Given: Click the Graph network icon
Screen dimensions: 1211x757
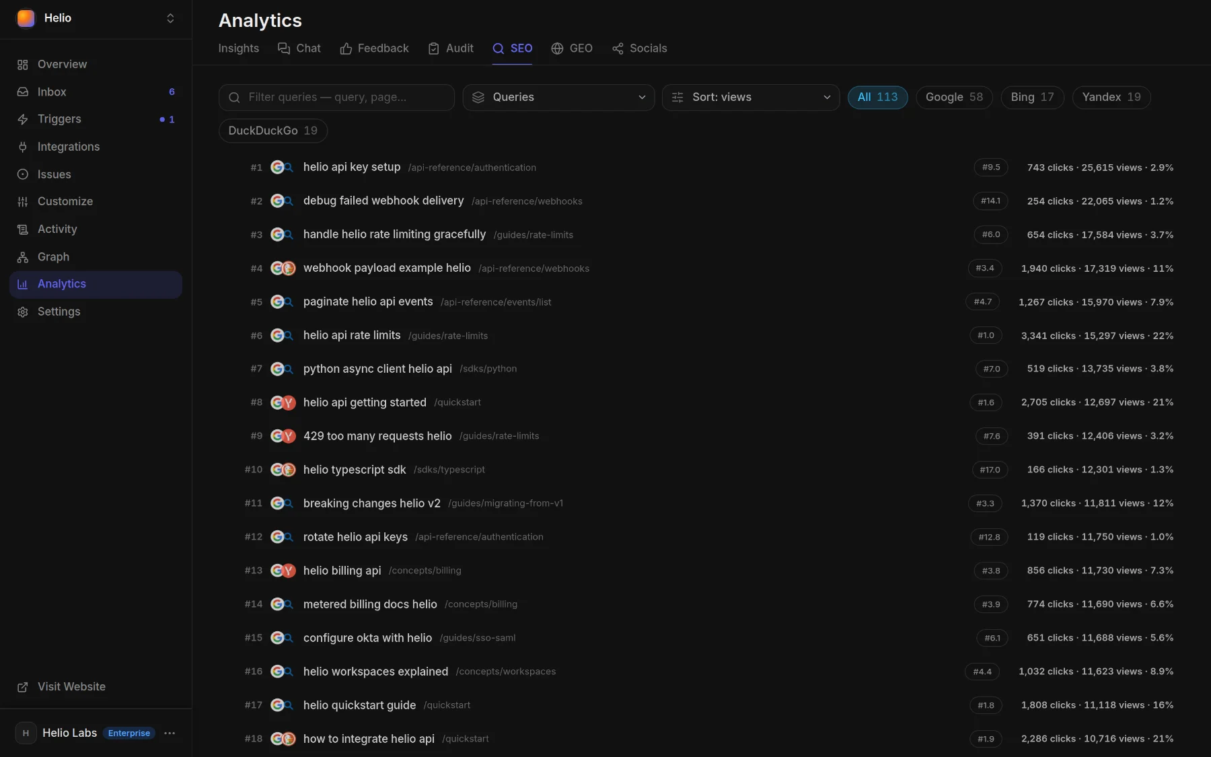Looking at the screenshot, I should click(x=23, y=257).
